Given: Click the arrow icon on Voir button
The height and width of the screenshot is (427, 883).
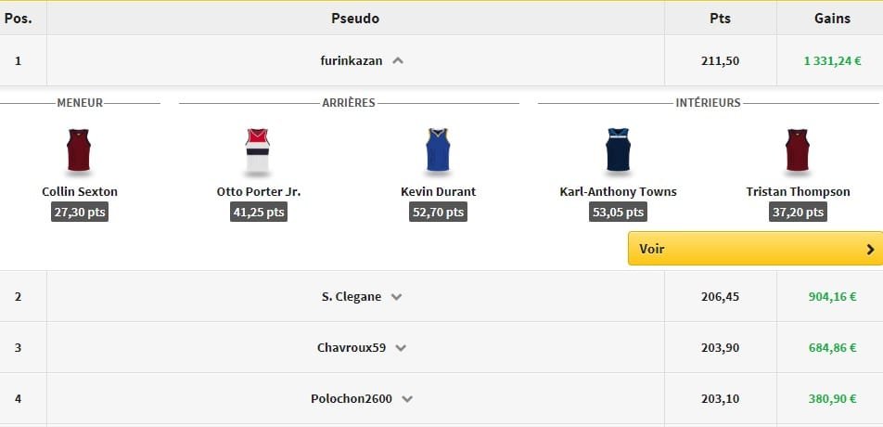Looking at the screenshot, I should (x=870, y=249).
